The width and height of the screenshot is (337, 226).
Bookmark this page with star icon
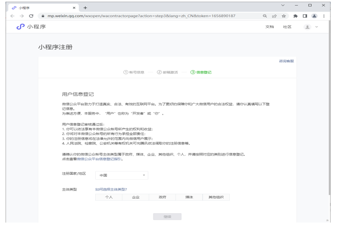pos(284,16)
